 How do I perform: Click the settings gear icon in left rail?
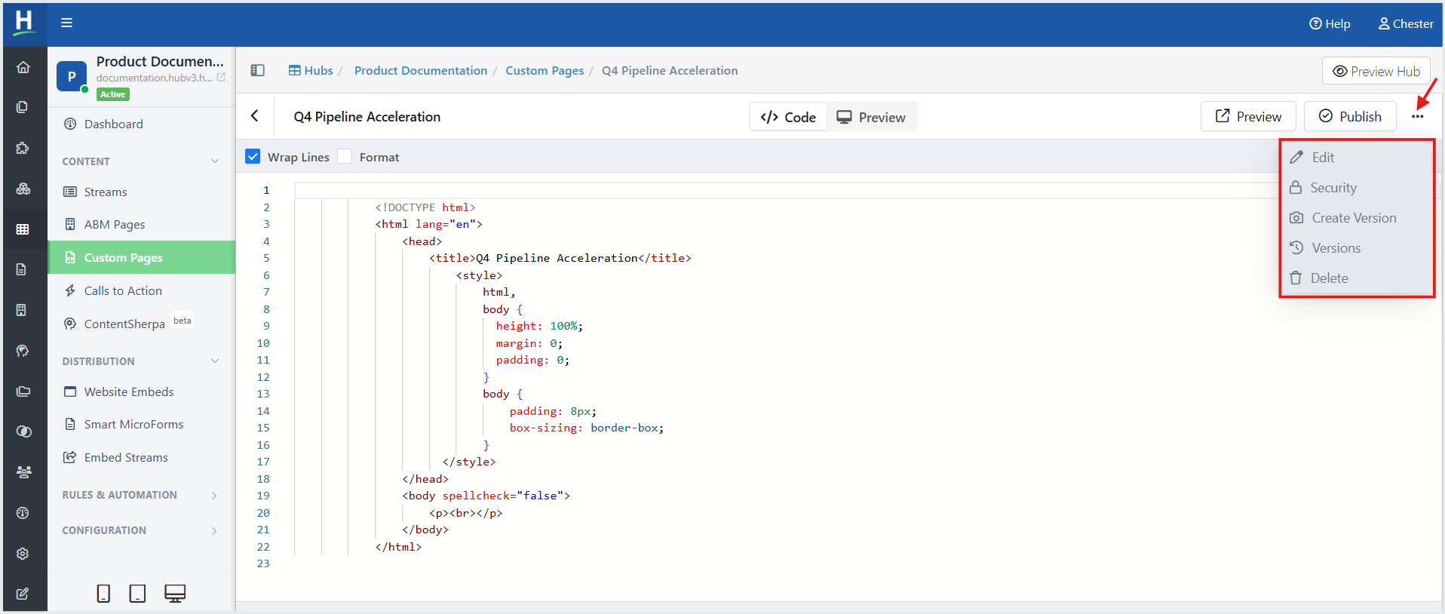(x=23, y=554)
